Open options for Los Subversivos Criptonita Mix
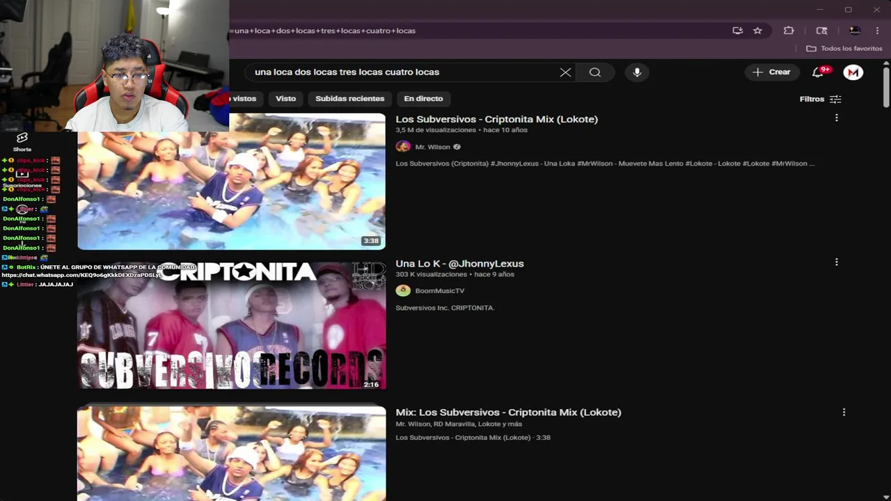891x501 pixels. click(x=836, y=118)
